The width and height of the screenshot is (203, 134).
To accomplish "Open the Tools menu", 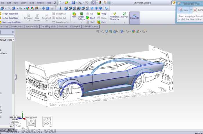I will click(31, 3).
